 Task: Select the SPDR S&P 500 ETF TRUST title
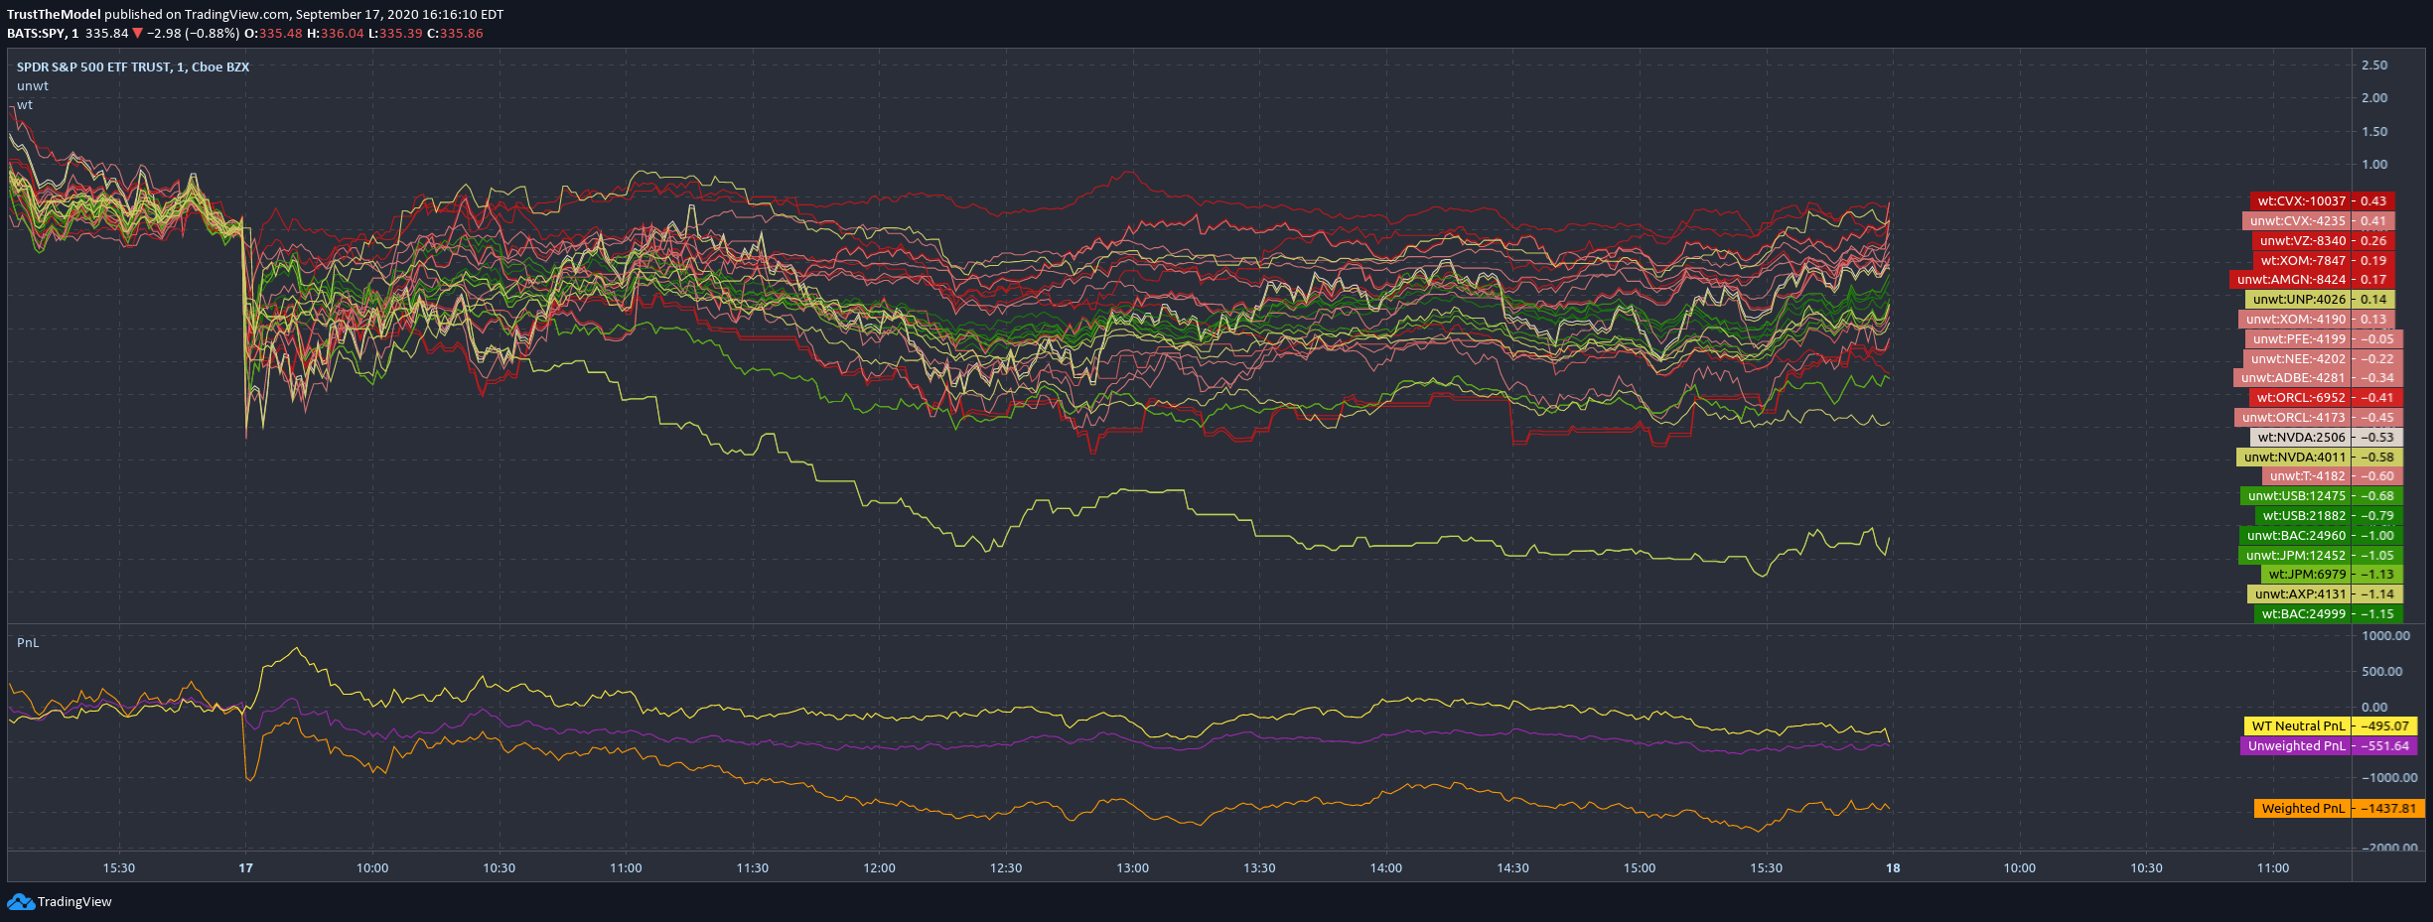133,66
